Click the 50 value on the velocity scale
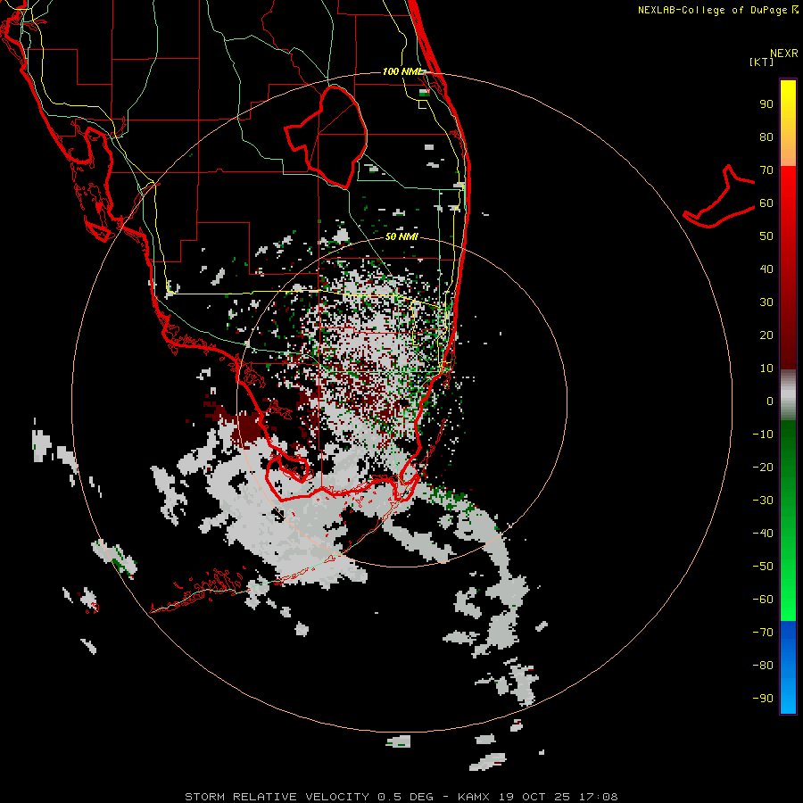Screen dimensions: 803x803 766,236
